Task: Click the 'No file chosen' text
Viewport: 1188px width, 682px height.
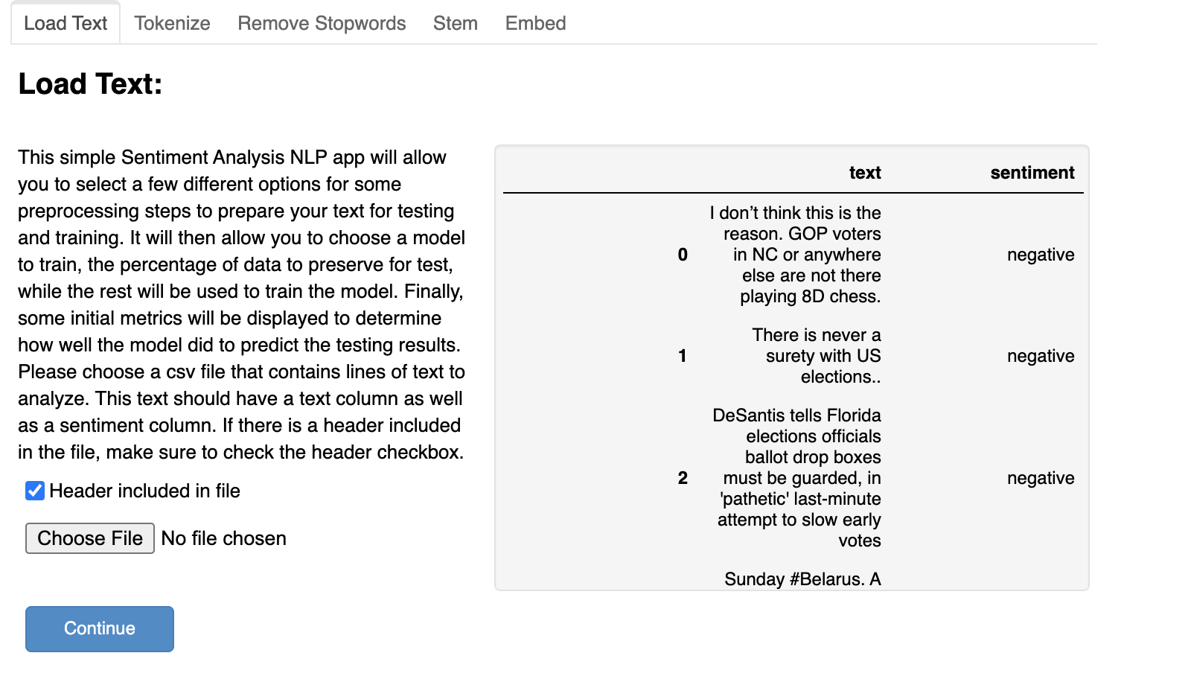Action: coord(223,538)
